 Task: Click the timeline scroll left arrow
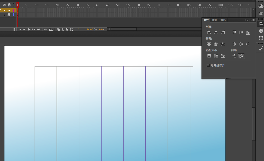[x=109, y=29]
